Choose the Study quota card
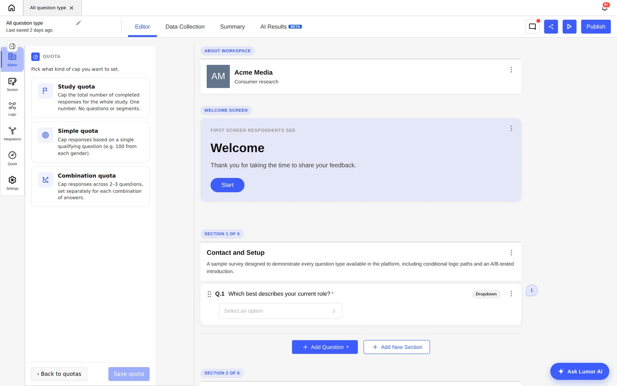The height and width of the screenshot is (386, 617). [90, 97]
